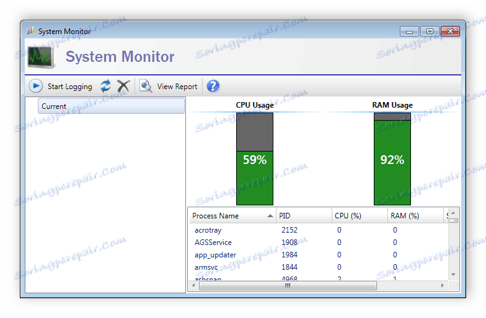
Task: Click the System Monitor title bar icon
Action: point(30,31)
